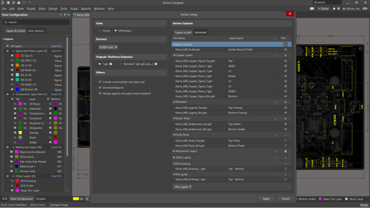Toggle visibility of the Keep-Out Layer
370x208 pixels.
pos(12,190)
